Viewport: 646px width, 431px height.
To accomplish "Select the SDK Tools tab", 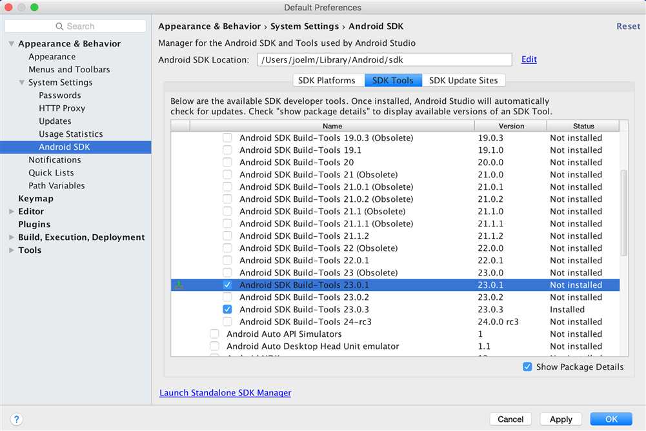I will click(x=393, y=81).
